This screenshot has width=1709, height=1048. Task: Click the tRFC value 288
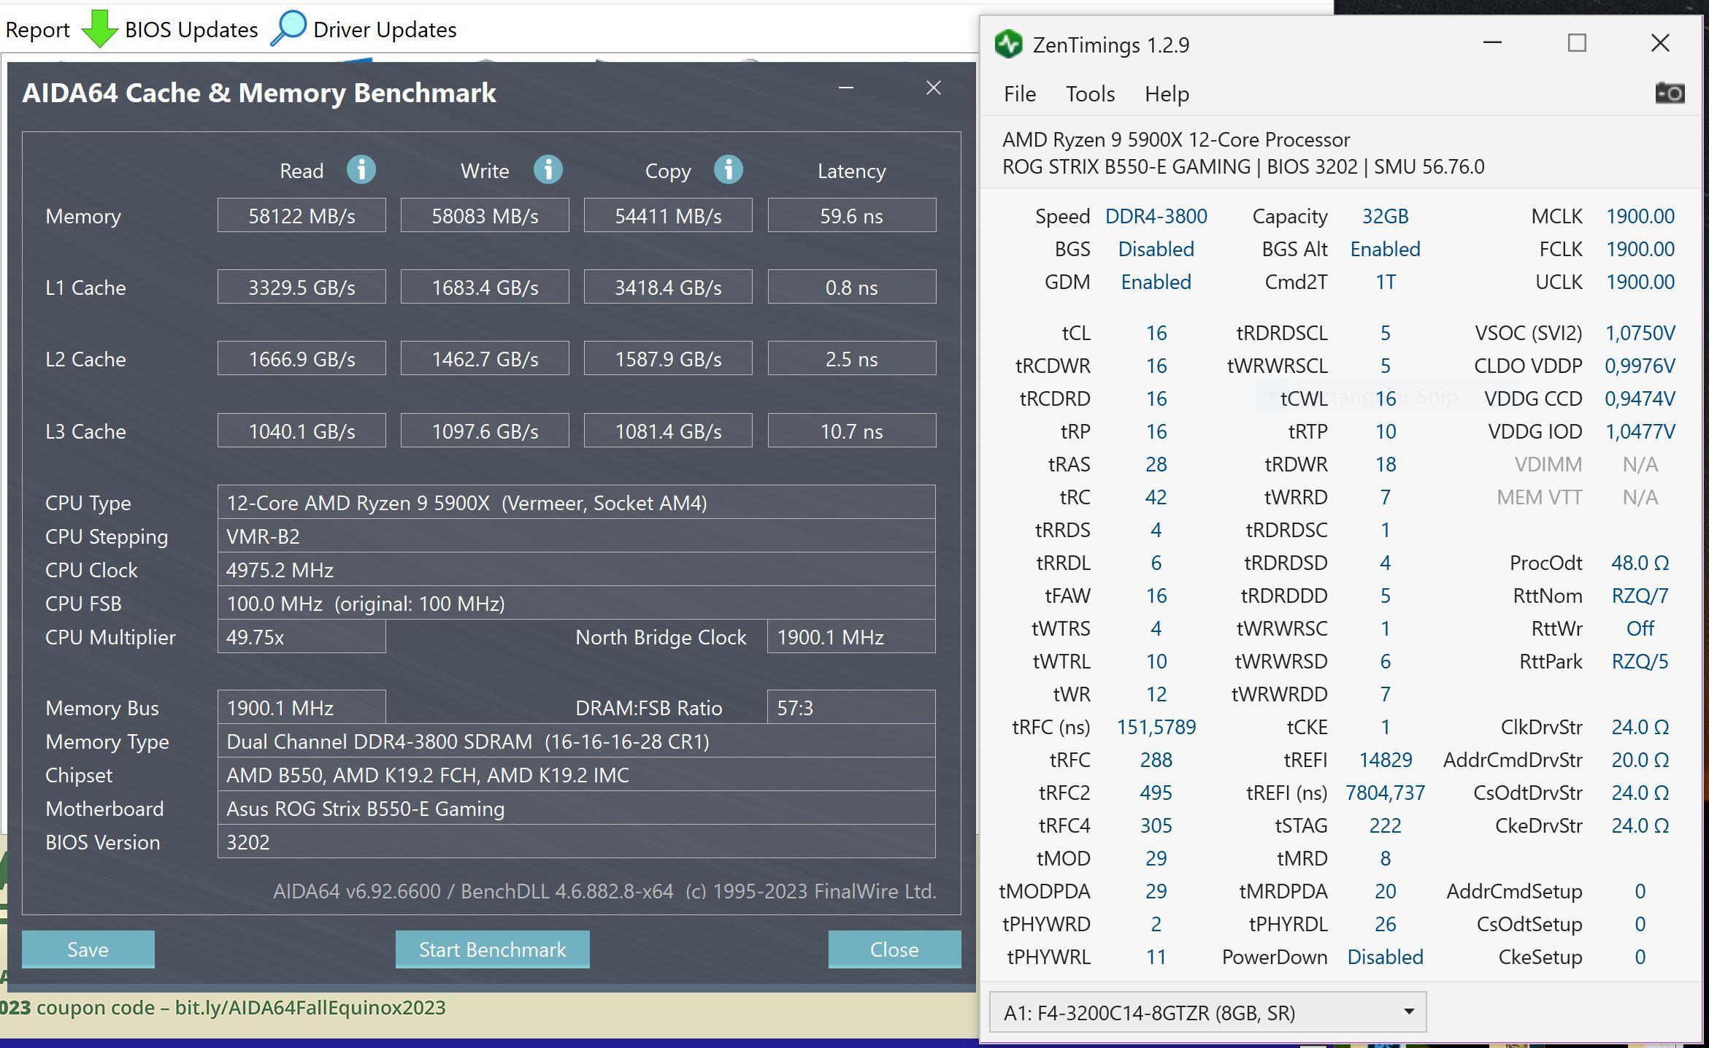click(1156, 760)
